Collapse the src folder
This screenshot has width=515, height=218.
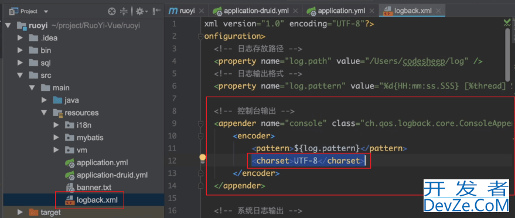[x=20, y=76]
